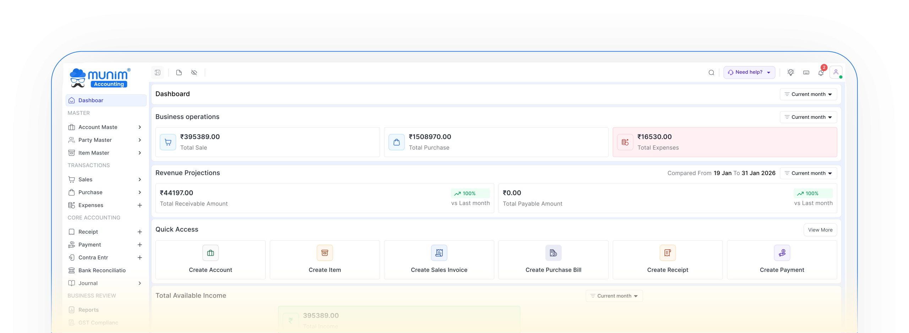Click the rupee Total Income icon
909x333 pixels.
[290, 320]
